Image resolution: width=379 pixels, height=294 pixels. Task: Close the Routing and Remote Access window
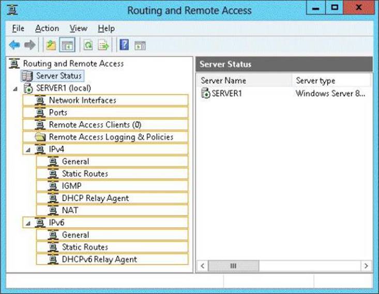(359, 8)
